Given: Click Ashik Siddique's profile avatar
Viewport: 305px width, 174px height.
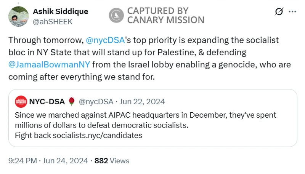Looking at the screenshot, I should (x=18, y=16).
